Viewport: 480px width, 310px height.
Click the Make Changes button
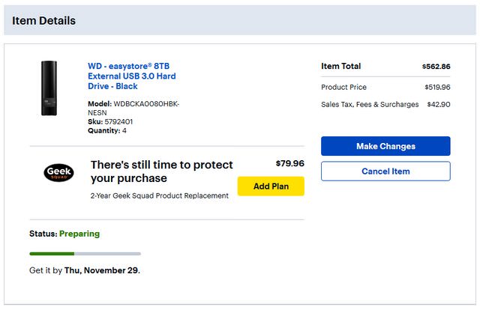click(x=385, y=146)
